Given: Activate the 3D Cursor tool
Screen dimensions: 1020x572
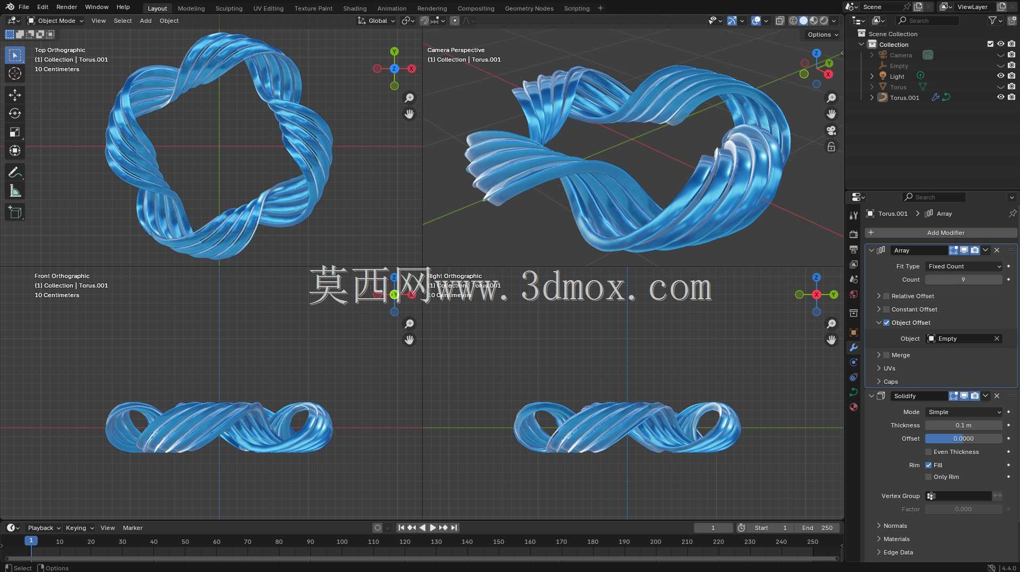Looking at the screenshot, I should click(15, 73).
